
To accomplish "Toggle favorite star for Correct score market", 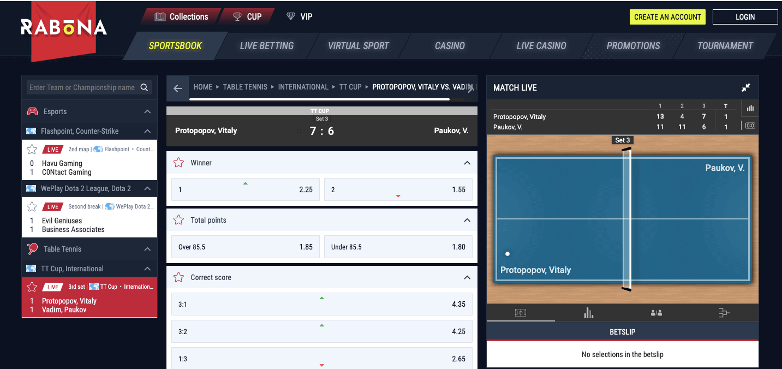I will (x=178, y=277).
